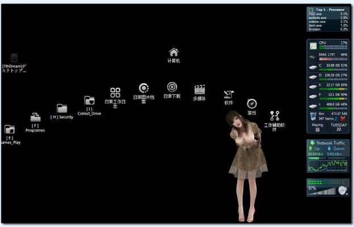Open the 软件 shortcut icon
Image resolution: width=354 pixels, height=227 pixels.
(228, 94)
